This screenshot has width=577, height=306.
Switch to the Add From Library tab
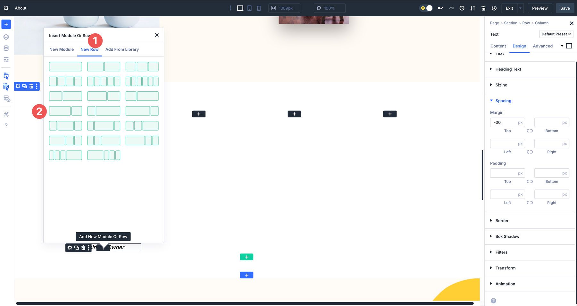pyautogui.click(x=122, y=49)
